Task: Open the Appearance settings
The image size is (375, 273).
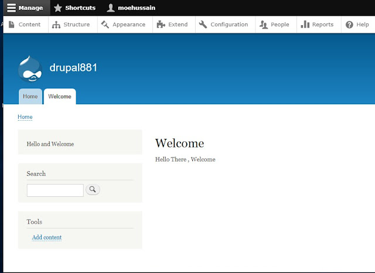Action: 125,25
